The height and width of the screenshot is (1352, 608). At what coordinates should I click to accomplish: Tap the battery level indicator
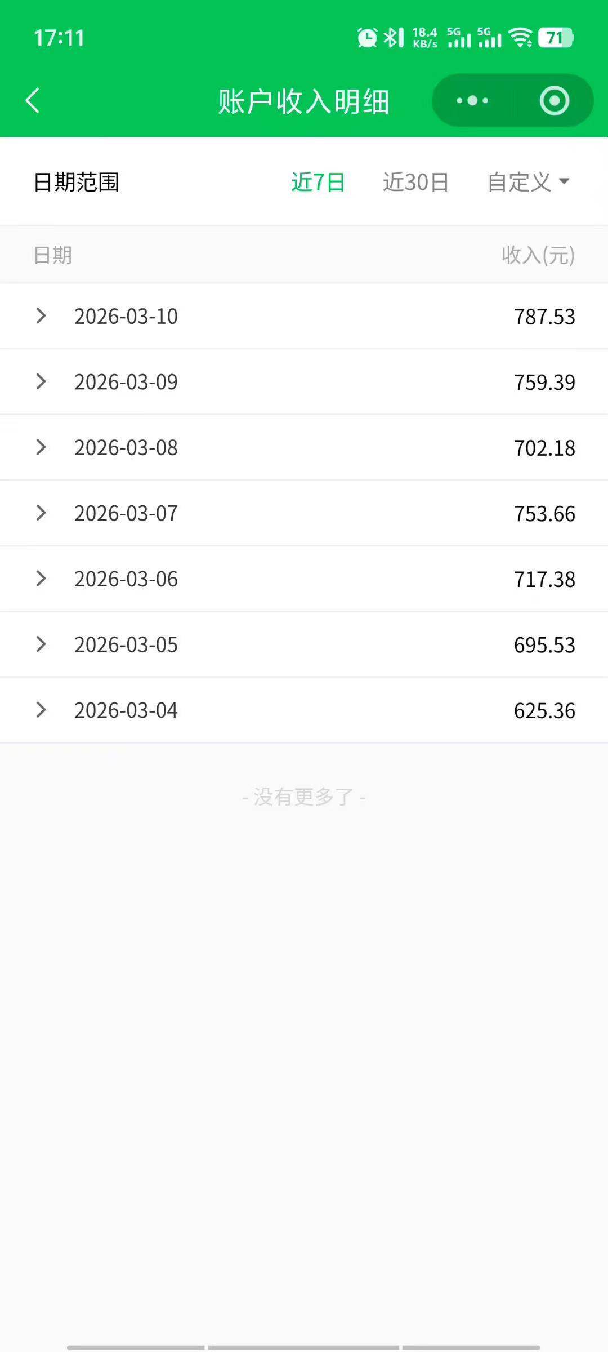tap(556, 38)
